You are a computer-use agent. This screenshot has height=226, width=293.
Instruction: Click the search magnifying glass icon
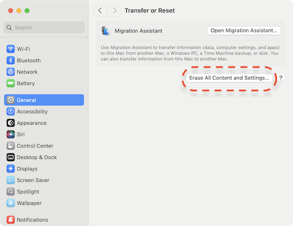pos(9,28)
